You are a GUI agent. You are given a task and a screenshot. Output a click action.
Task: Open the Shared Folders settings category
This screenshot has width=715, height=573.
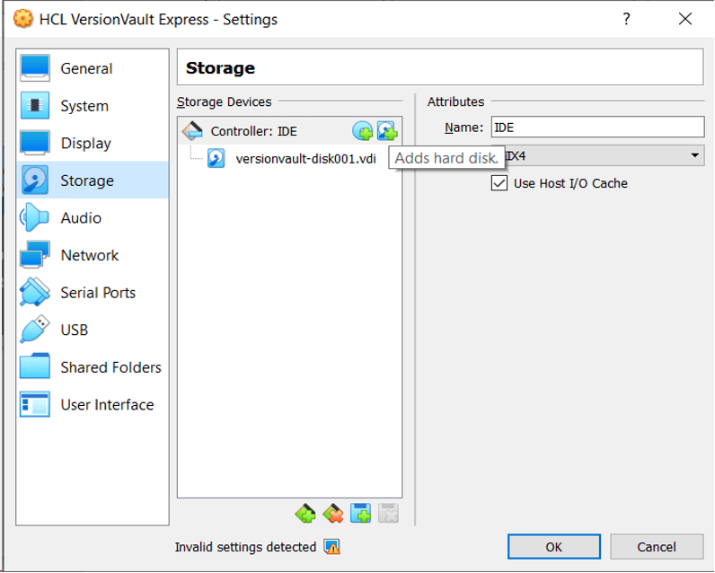click(93, 367)
